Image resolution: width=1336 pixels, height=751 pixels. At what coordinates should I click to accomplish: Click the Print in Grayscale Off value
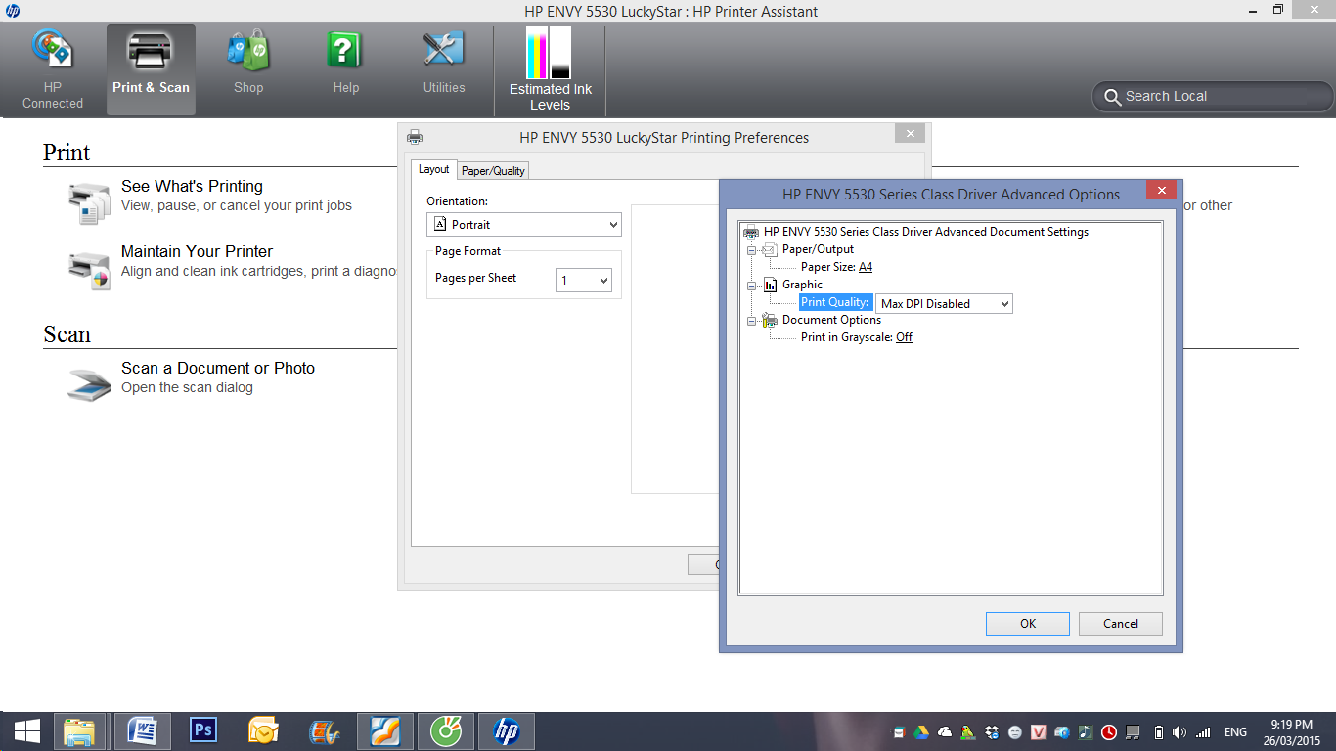click(904, 337)
